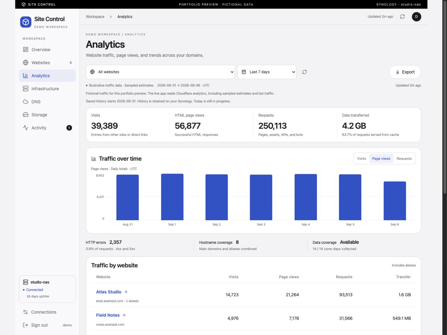Click the bar chart icon beside Traffic over time
447x335 pixels.
click(x=94, y=159)
